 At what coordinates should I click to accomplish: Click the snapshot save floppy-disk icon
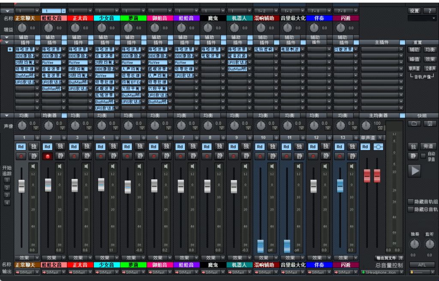(429, 124)
